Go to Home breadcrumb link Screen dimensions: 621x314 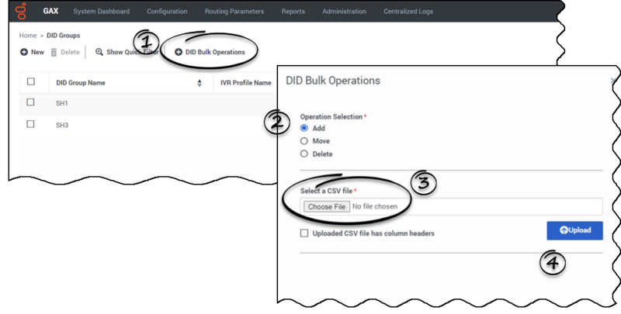point(27,36)
